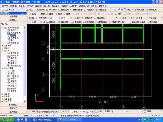Check the 旋转 checkbox in bottom bar
163x122 pixels.
[x=145, y=112]
